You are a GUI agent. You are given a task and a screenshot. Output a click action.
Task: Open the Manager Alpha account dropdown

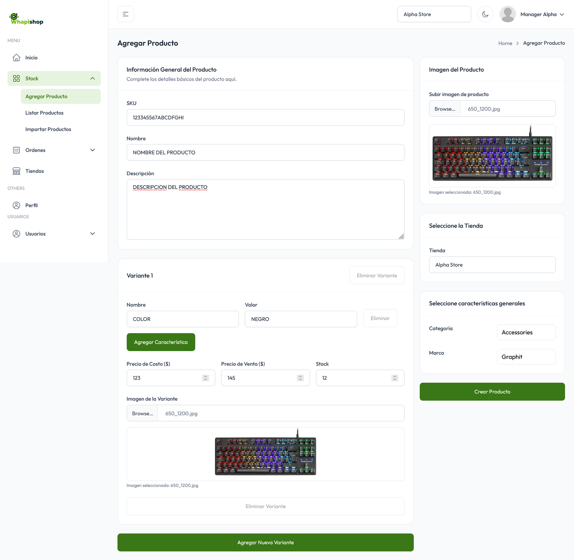pos(561,14)
